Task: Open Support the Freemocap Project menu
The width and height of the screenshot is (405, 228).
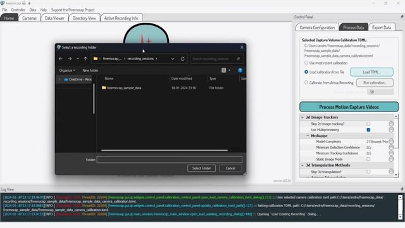Action: click(73, 10)
